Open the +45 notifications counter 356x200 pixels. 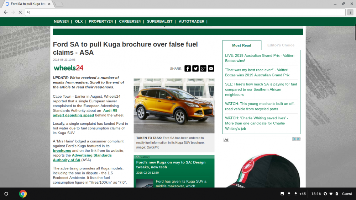302,194
